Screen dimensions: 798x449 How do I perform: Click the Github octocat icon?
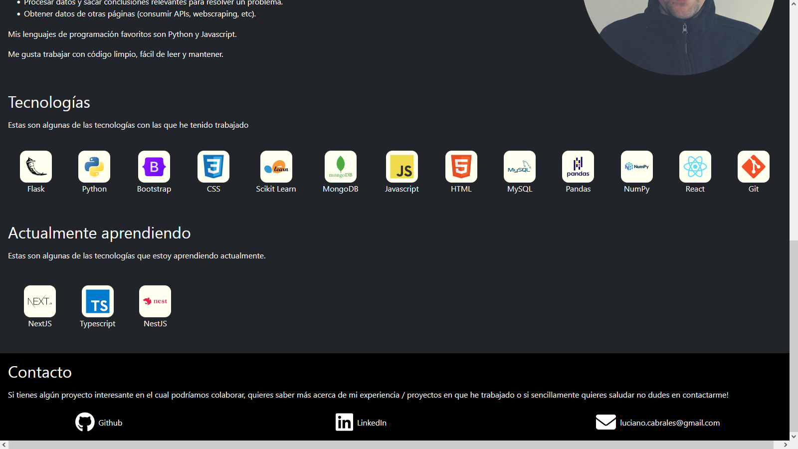tap(85, 422)
